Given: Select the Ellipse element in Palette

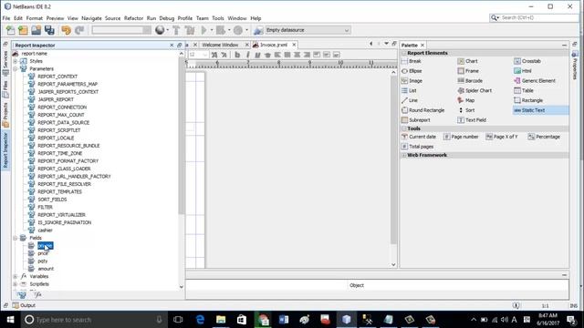Looking at the screenshot, I should click(x=412, y=71).
